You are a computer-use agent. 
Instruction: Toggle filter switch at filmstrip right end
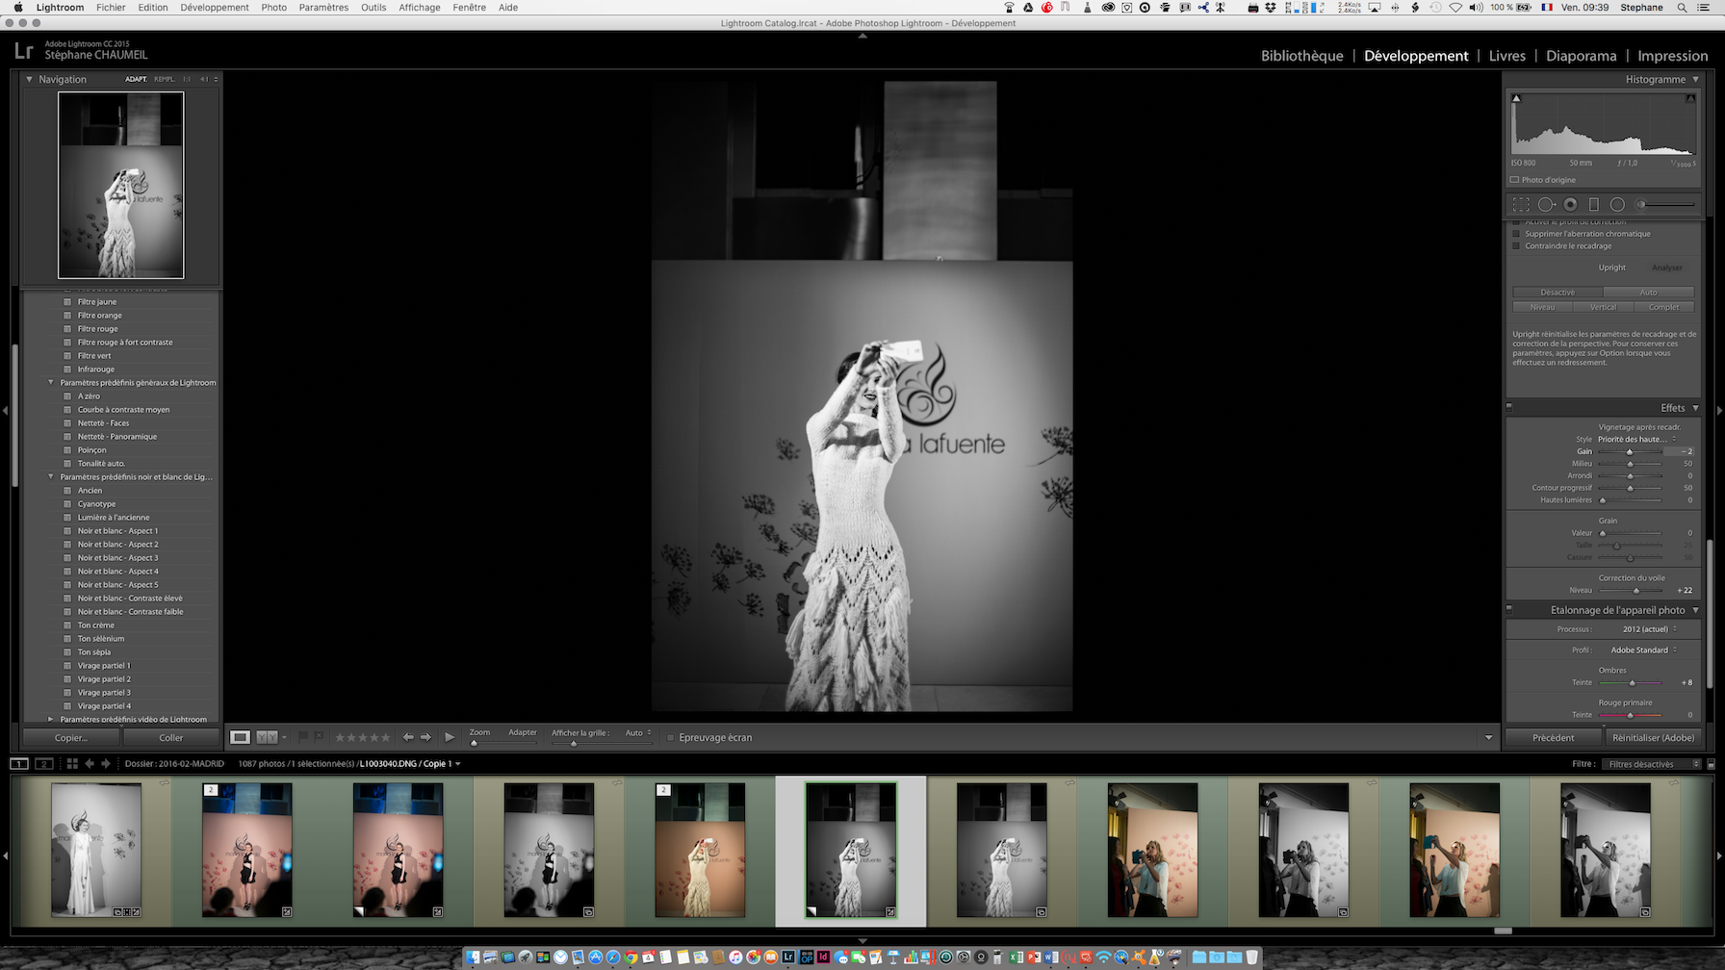[x=1711, y=764]
